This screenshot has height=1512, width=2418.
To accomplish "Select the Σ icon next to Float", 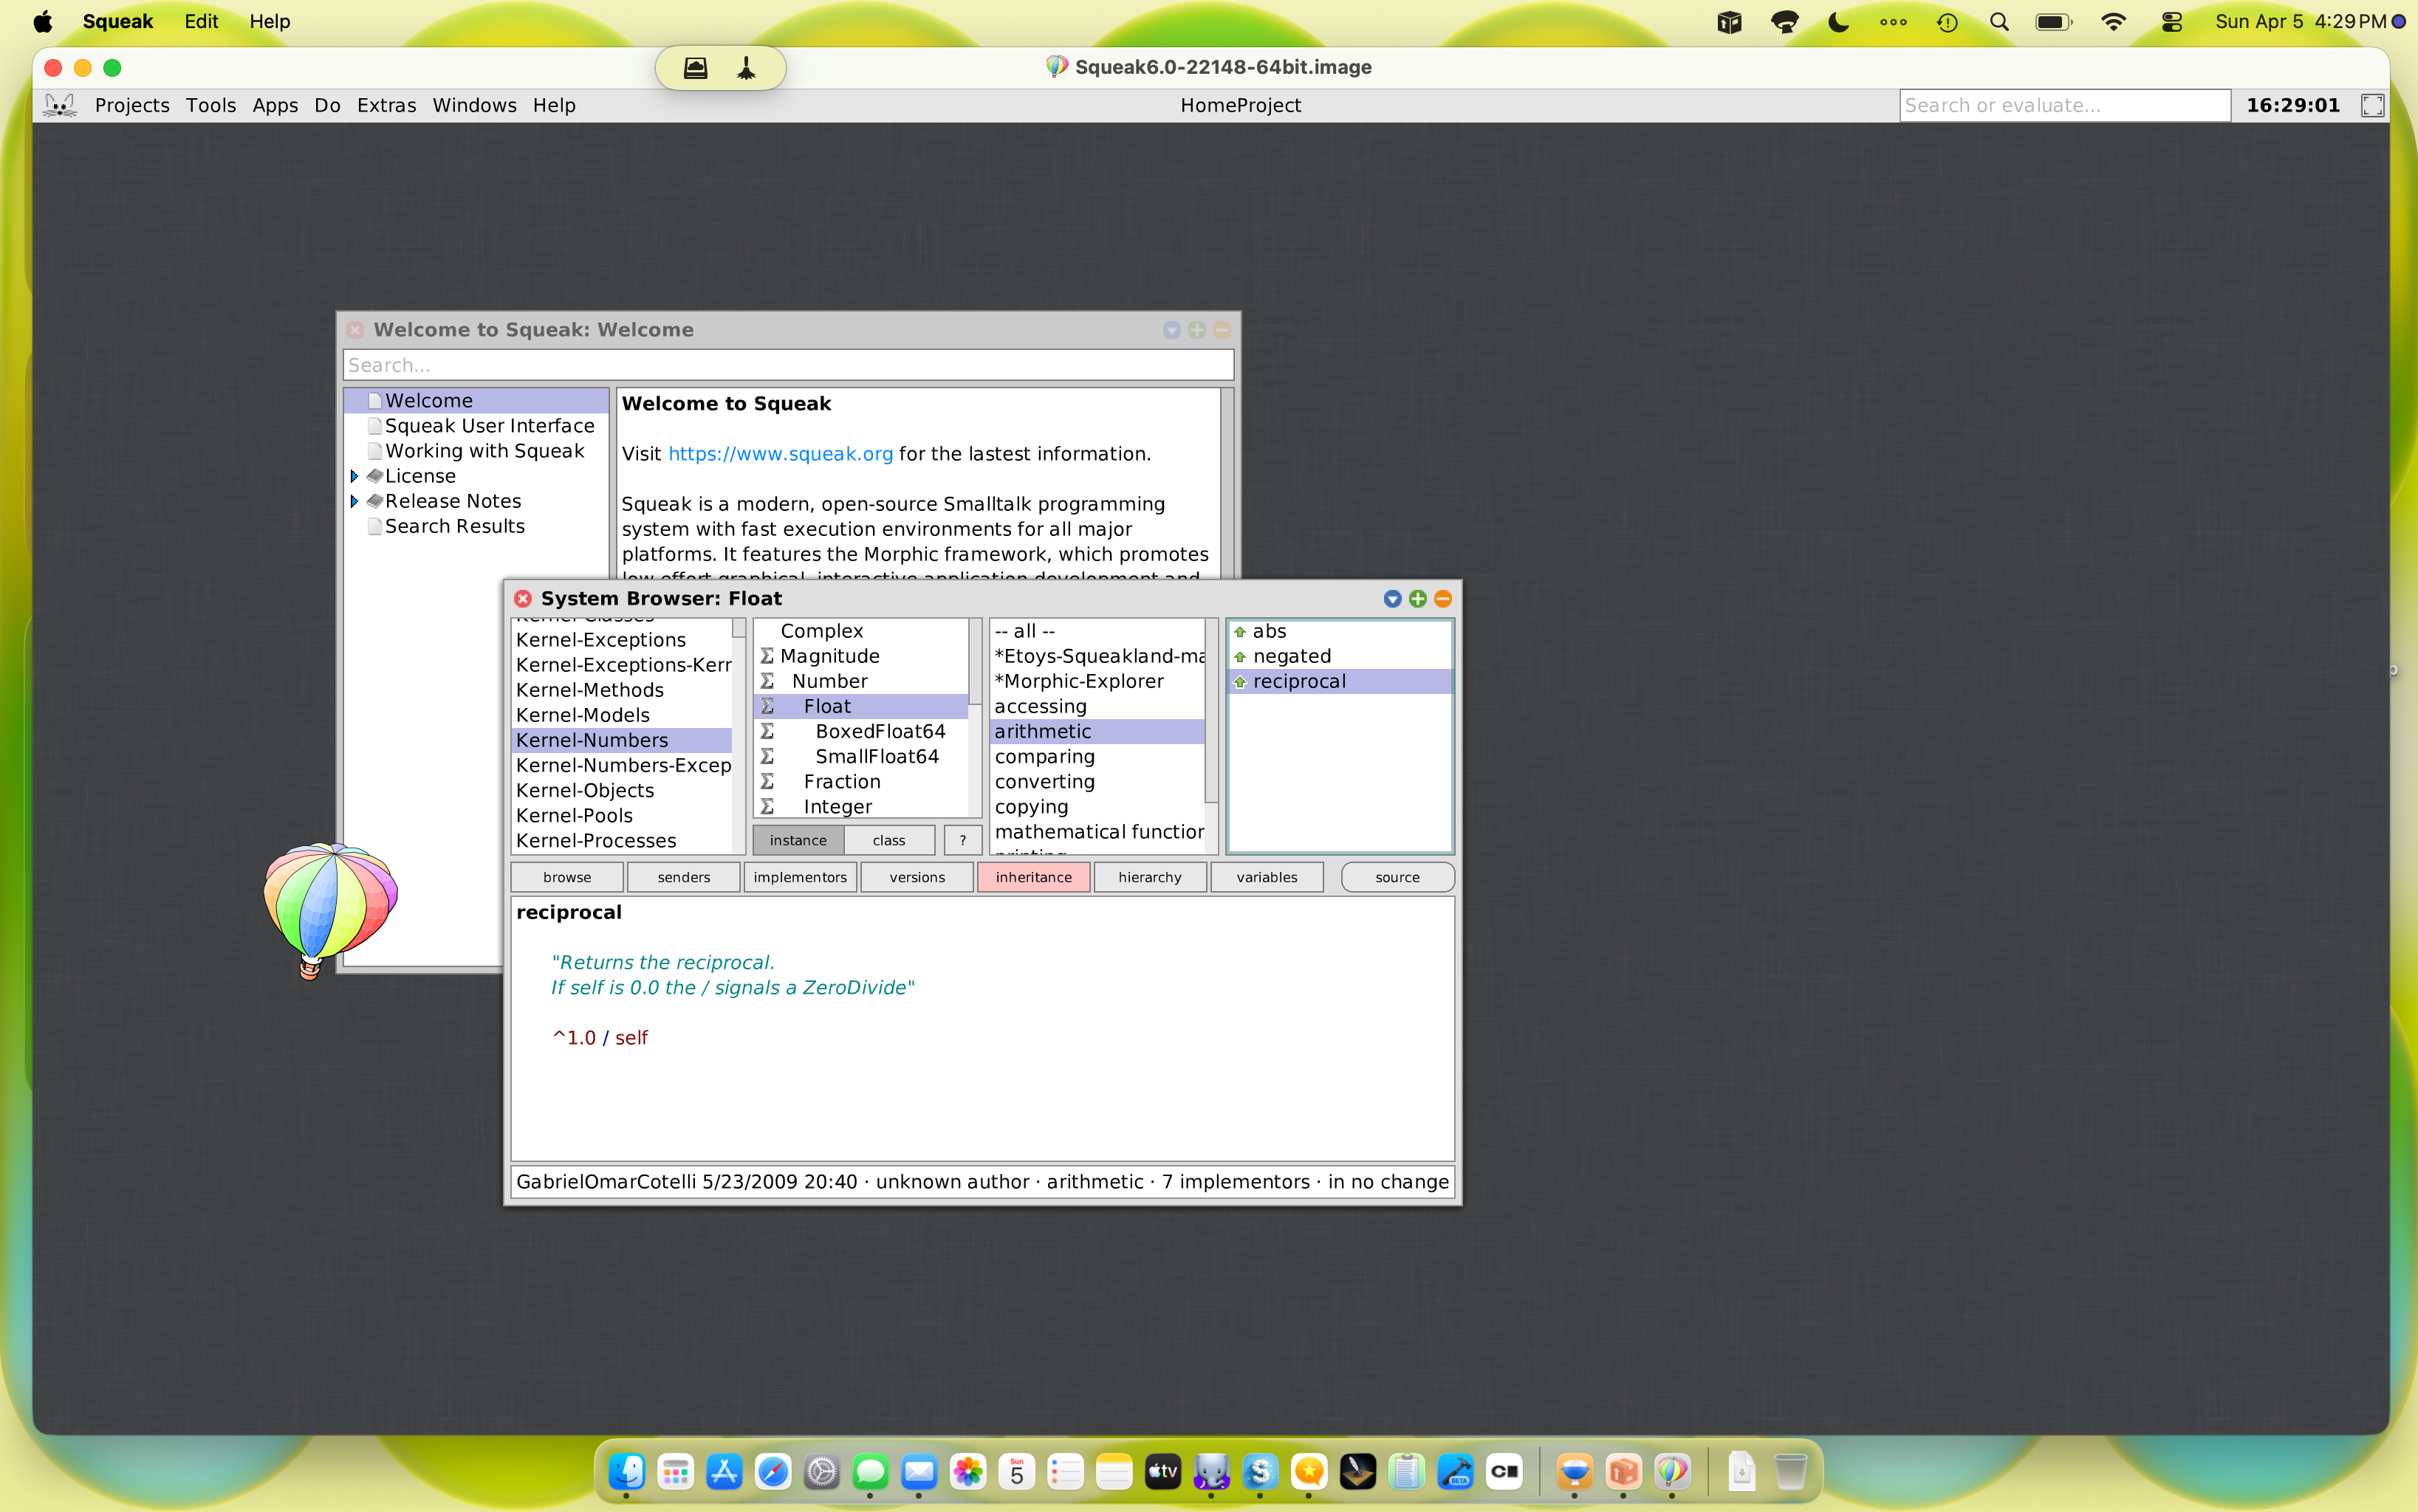I will click(x=767, y=705).
